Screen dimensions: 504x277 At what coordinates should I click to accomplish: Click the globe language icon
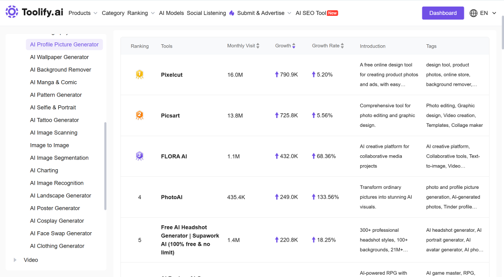(474, 13)
